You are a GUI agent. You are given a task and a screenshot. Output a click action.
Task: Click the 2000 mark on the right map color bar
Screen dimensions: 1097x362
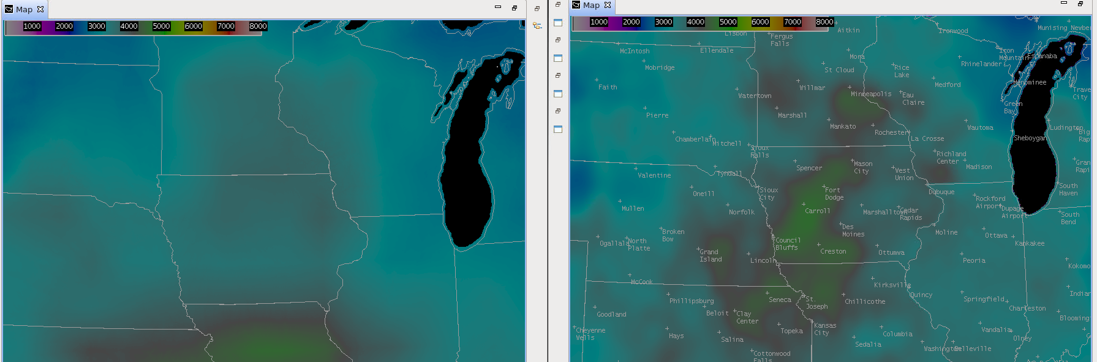(x=631, y=22)
